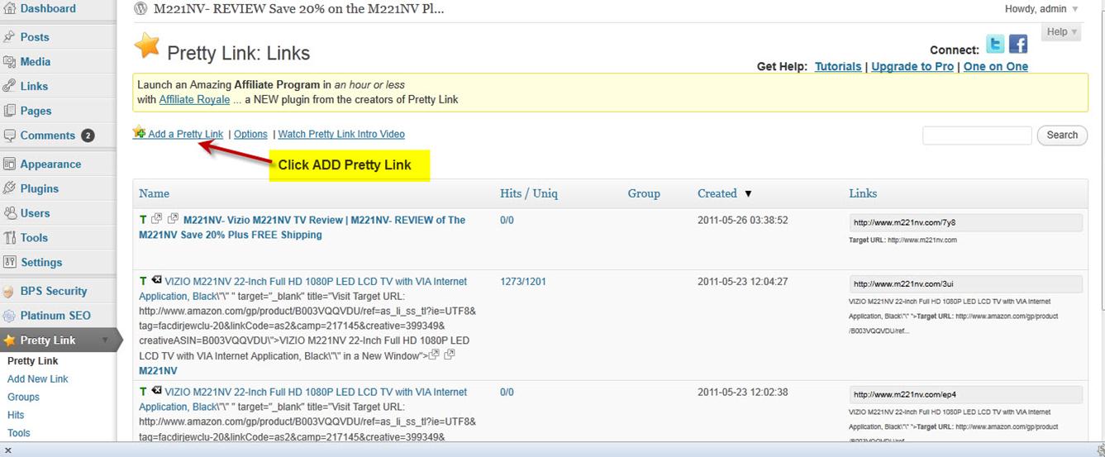Open the Groups submenu item
The height and width of the screenshot is (457, 1105).
[23, 397]
